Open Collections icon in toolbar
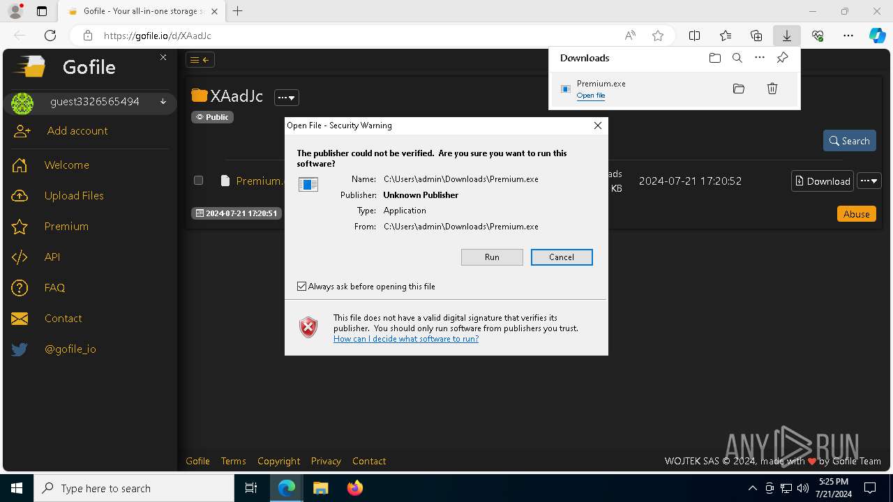893x502 pixels. pyautogui.click(x=756, y=36)
